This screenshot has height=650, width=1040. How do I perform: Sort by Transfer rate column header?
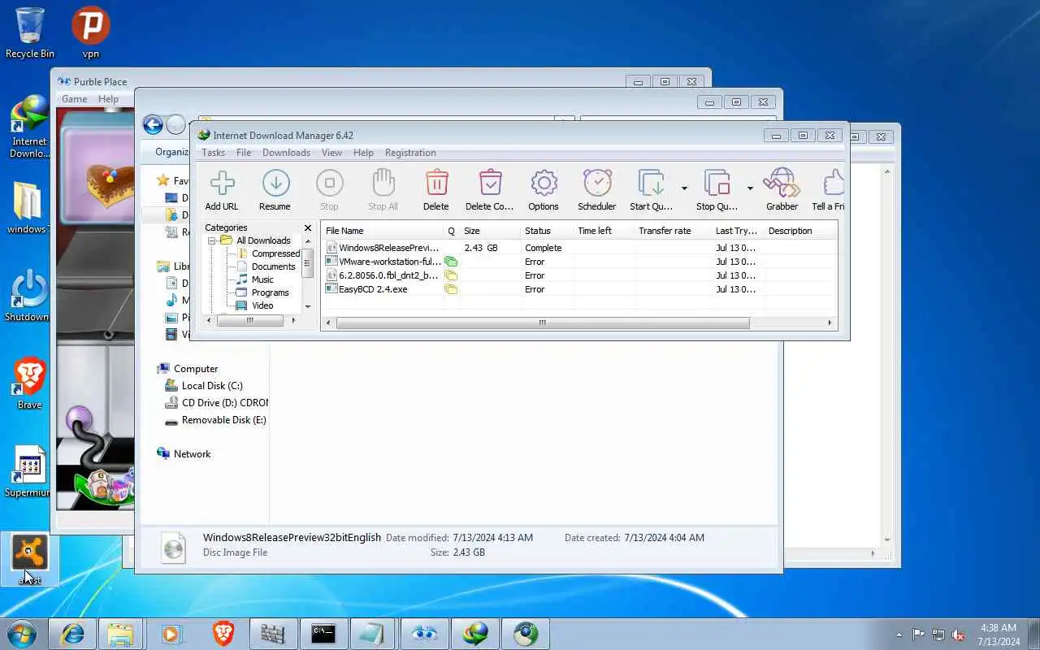click(x=673, y=231)
